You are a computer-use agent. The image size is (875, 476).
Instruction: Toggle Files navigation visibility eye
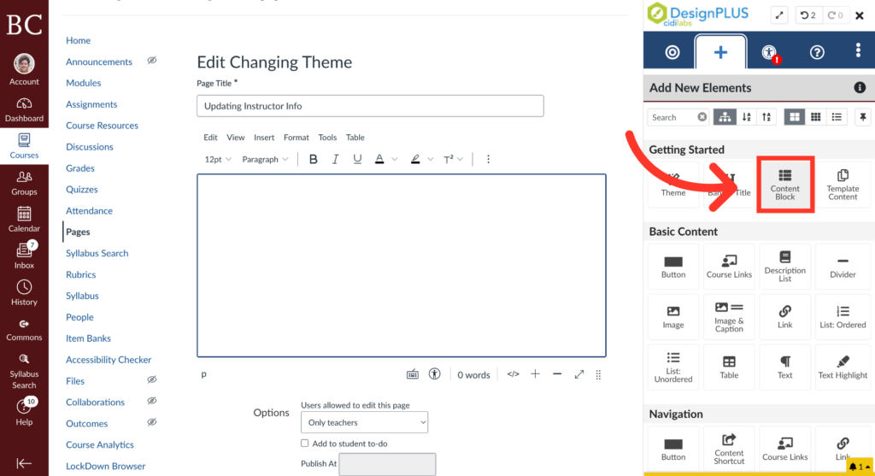pyautogui.click(x=152, y=380)
